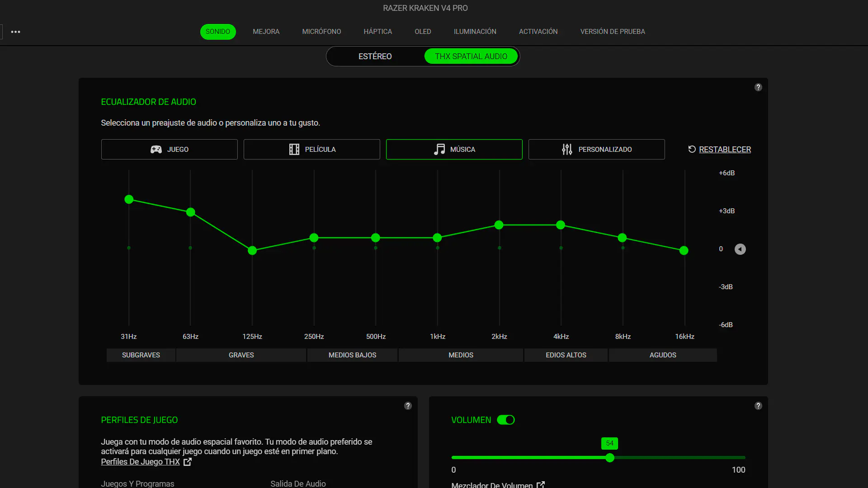Click the 2kHz equalizer band handle
This screenshot has width=868, height=488.
click(x=499, y=225)
